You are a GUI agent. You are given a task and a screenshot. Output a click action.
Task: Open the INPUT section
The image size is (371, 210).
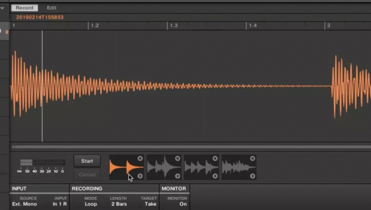tap(19, 189)
